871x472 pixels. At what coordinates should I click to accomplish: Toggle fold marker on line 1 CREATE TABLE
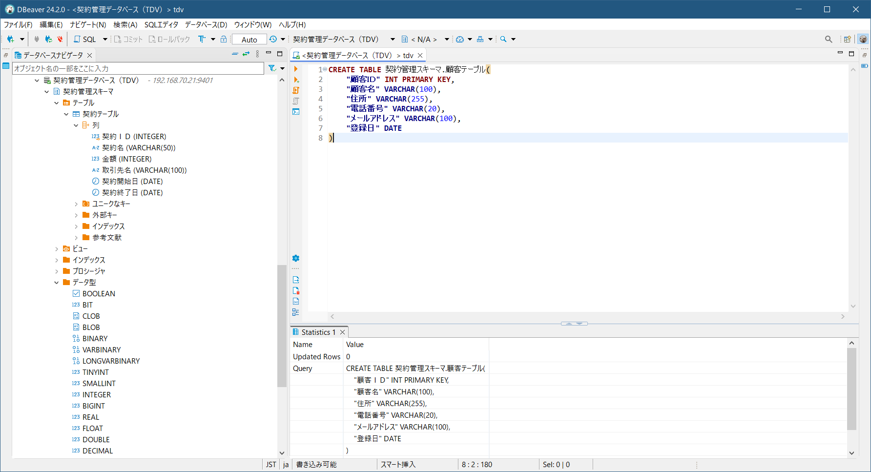pyautogui.click(x=325, y=69)
